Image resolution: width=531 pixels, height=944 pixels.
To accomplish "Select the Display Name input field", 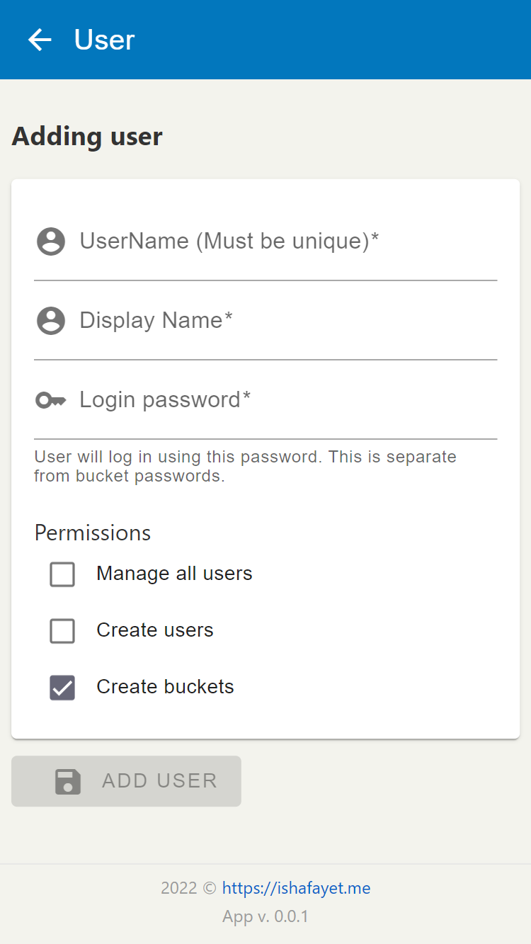I will (265, 321).
